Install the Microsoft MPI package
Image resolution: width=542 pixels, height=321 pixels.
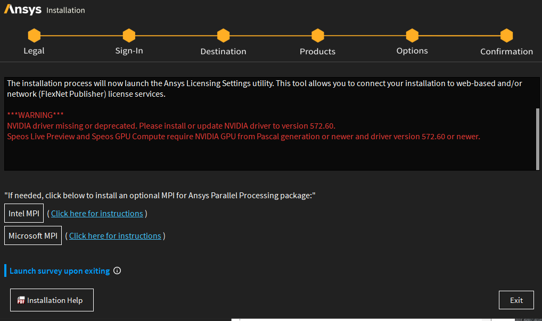tap(33, 236)
